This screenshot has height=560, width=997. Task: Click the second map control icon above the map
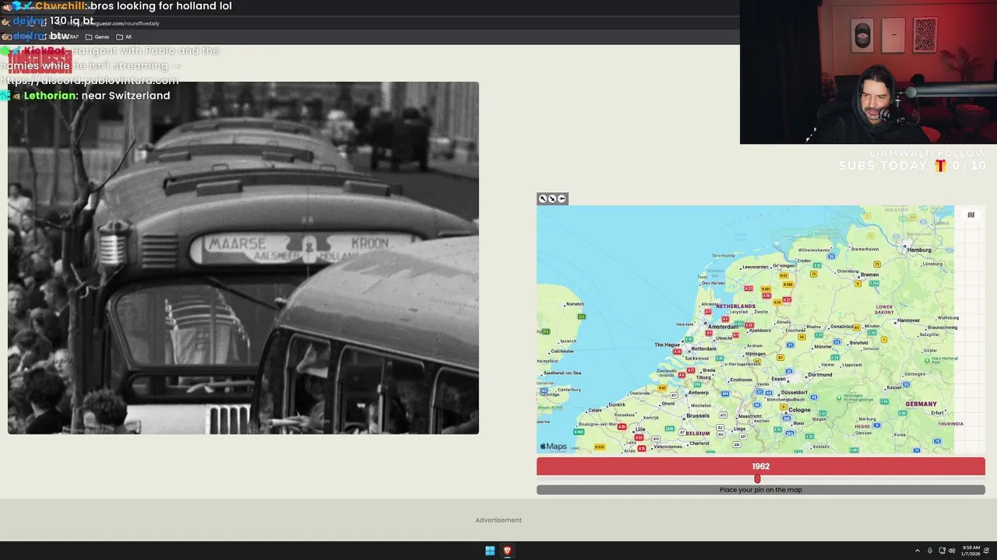click(x=552, y=198)
